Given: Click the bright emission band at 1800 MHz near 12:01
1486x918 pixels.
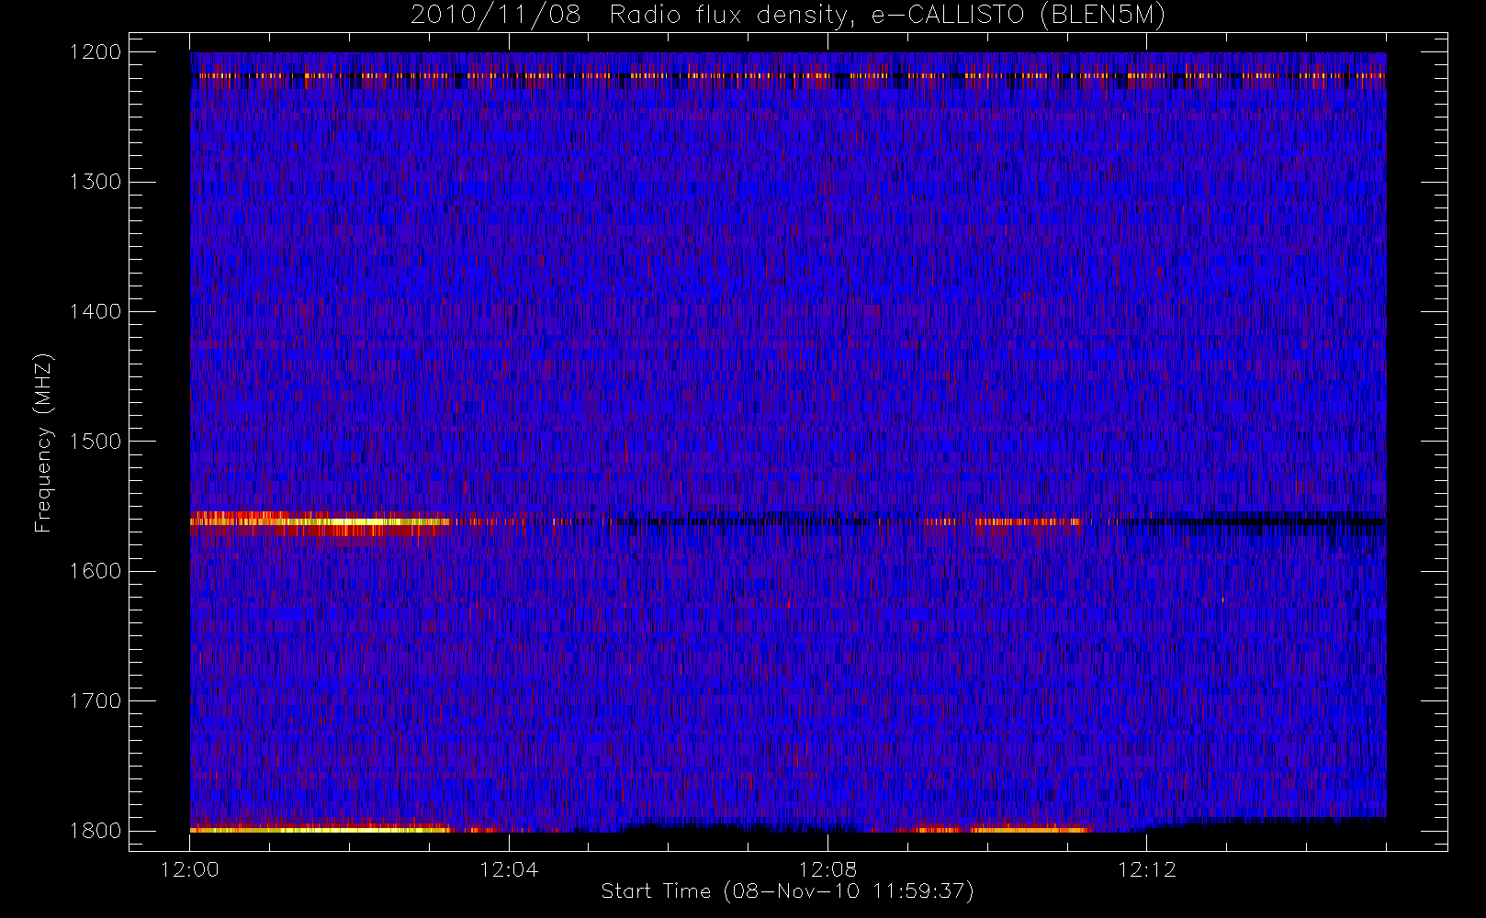Looking at the screenshot, I should point(320,829).
